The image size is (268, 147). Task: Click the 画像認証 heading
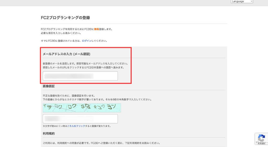(49, 86)
